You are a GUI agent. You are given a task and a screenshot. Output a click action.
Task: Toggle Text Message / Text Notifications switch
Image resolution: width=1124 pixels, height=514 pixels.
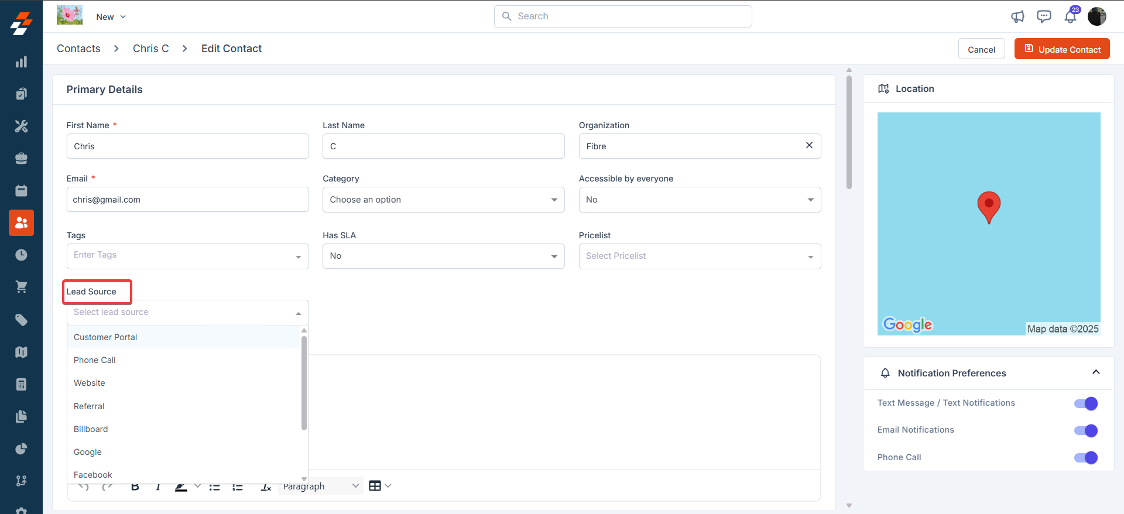pyautogui.click(x=1086, y=403)
